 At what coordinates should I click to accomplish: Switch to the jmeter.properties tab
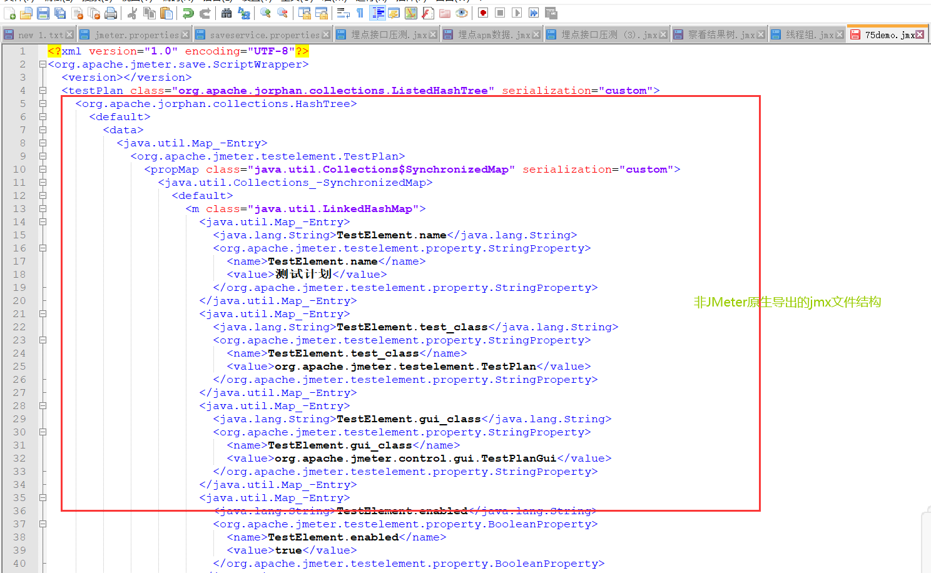pos(139,34)
